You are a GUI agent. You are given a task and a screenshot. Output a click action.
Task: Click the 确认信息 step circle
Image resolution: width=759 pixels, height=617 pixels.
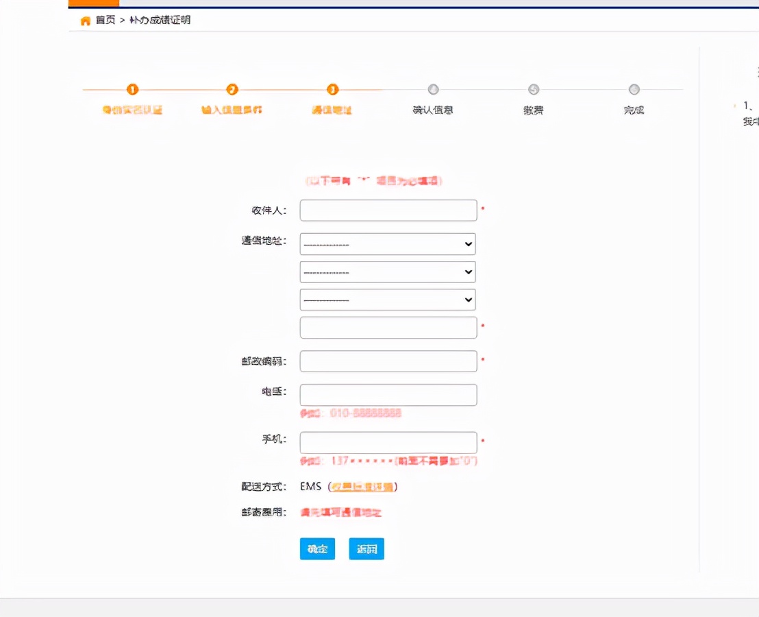click(433, 89)
